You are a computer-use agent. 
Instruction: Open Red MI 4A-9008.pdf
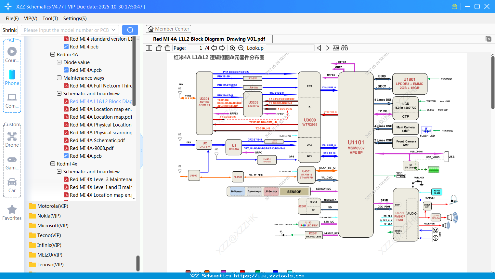[x=92, y=148]
